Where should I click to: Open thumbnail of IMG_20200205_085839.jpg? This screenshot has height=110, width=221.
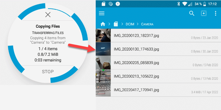point(103,63)
